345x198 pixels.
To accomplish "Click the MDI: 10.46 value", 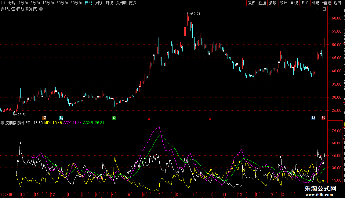I will 53,123.
